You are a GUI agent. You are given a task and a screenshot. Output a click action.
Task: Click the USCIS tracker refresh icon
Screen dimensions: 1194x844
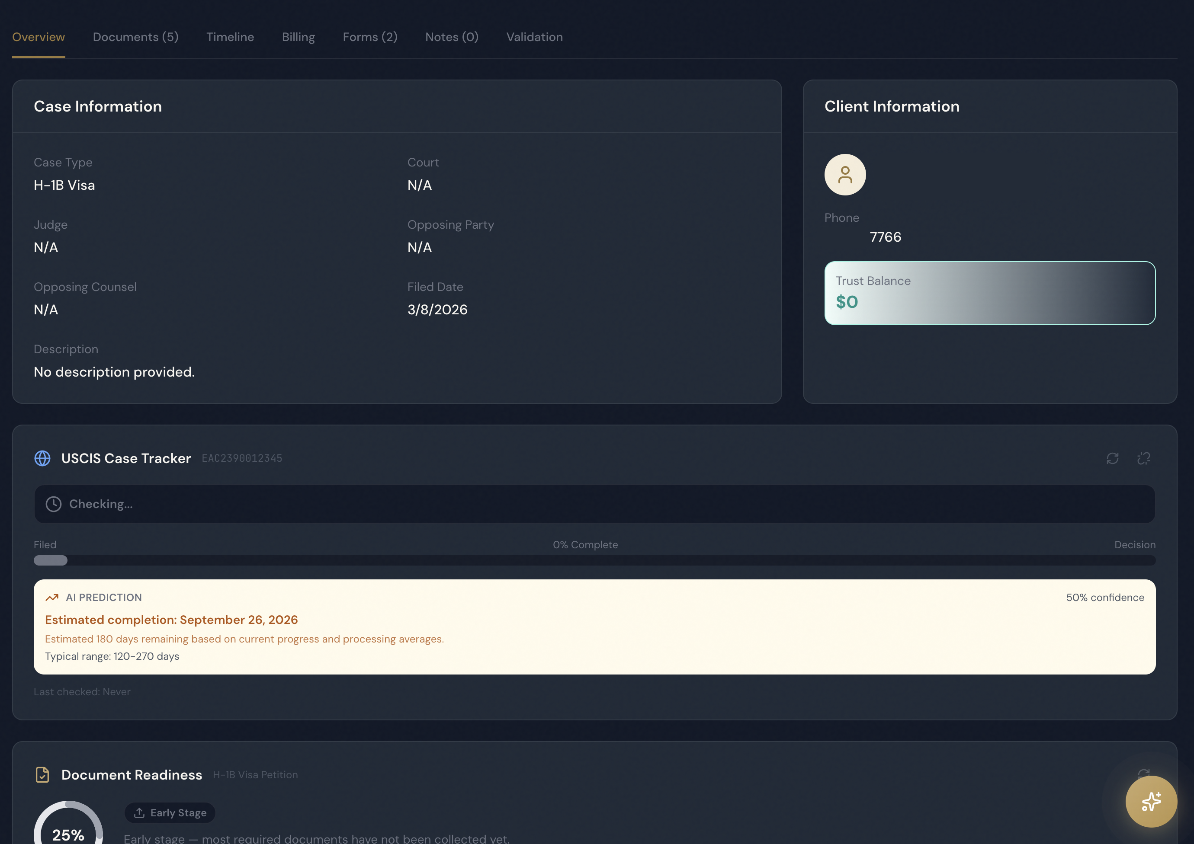(x=1112, y=458)
